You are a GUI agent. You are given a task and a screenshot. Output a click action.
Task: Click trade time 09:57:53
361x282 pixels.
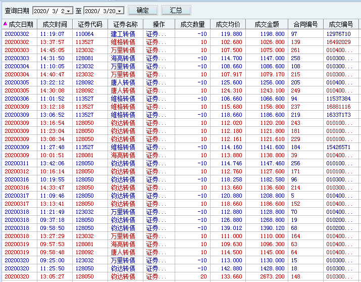(x=52, y=244)
